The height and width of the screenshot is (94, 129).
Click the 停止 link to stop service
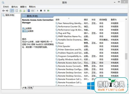coord(24,28)
